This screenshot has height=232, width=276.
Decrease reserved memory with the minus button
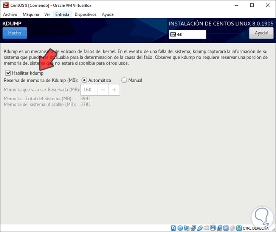103,90
